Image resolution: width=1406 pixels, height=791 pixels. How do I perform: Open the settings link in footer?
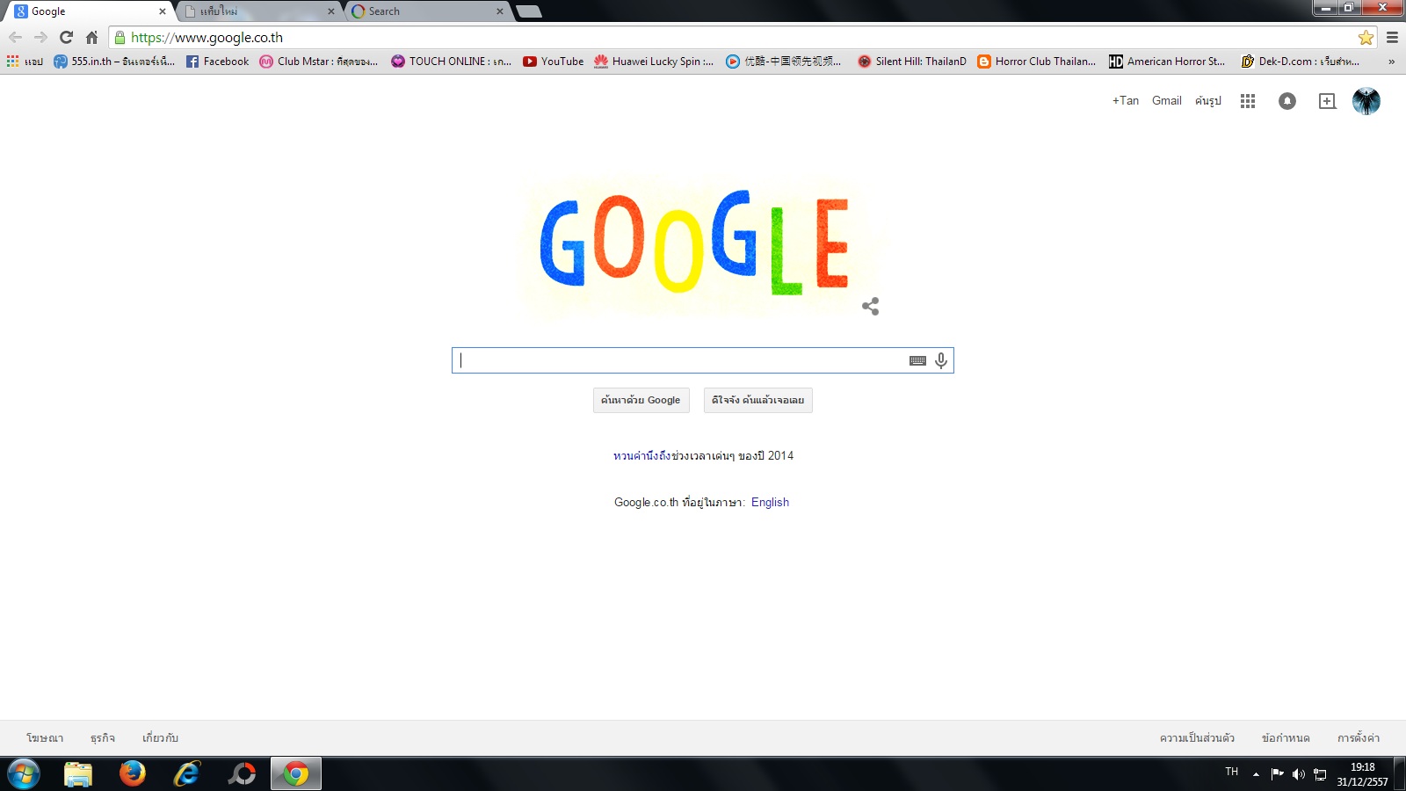click(1359, 738)
